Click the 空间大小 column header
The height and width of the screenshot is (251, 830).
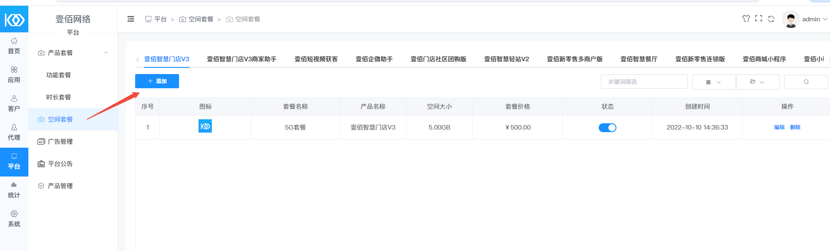(440, 106)
